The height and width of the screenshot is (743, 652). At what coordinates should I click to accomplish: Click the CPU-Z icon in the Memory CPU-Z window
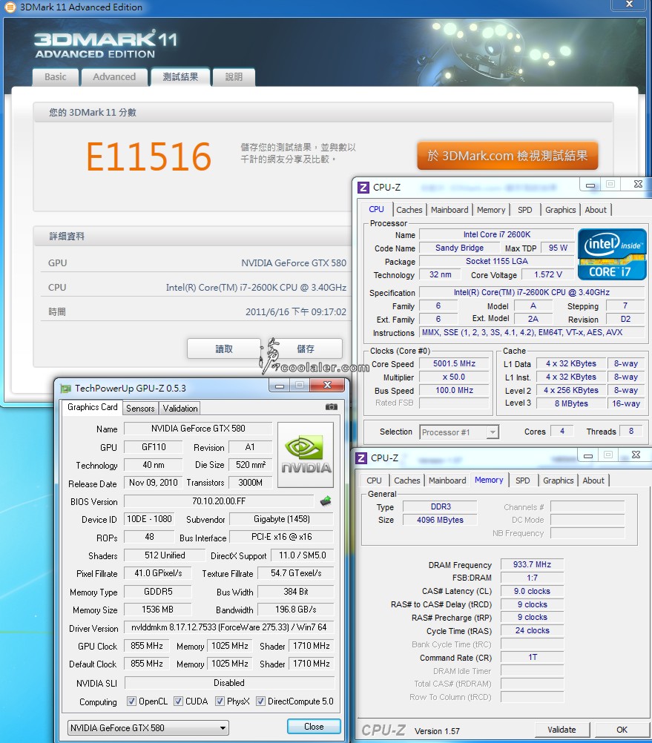point(361,458)
